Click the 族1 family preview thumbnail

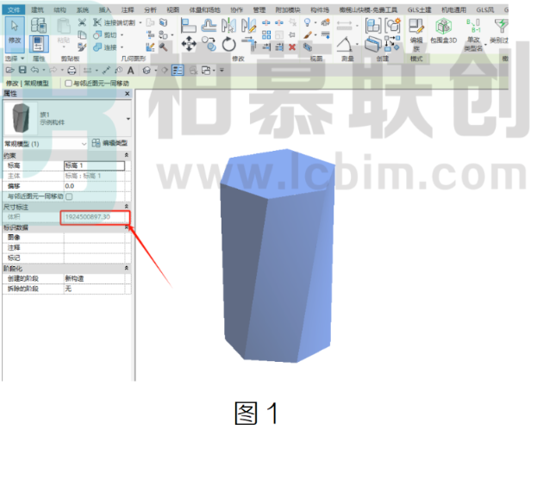click(21, 119)
